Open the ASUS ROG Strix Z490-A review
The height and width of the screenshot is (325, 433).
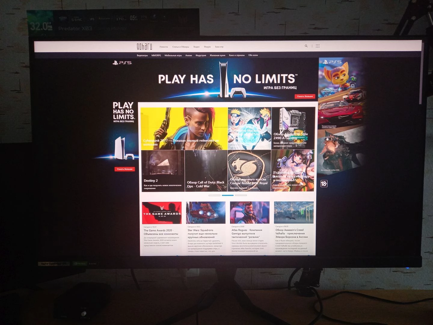293,128
